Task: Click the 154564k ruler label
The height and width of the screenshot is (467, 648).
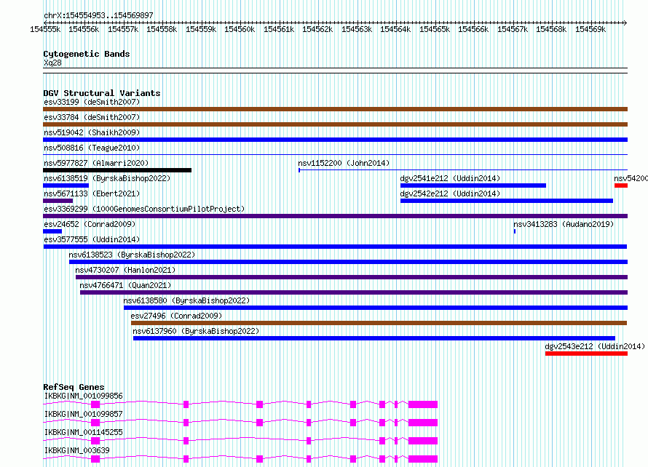Action: [395, 29]
